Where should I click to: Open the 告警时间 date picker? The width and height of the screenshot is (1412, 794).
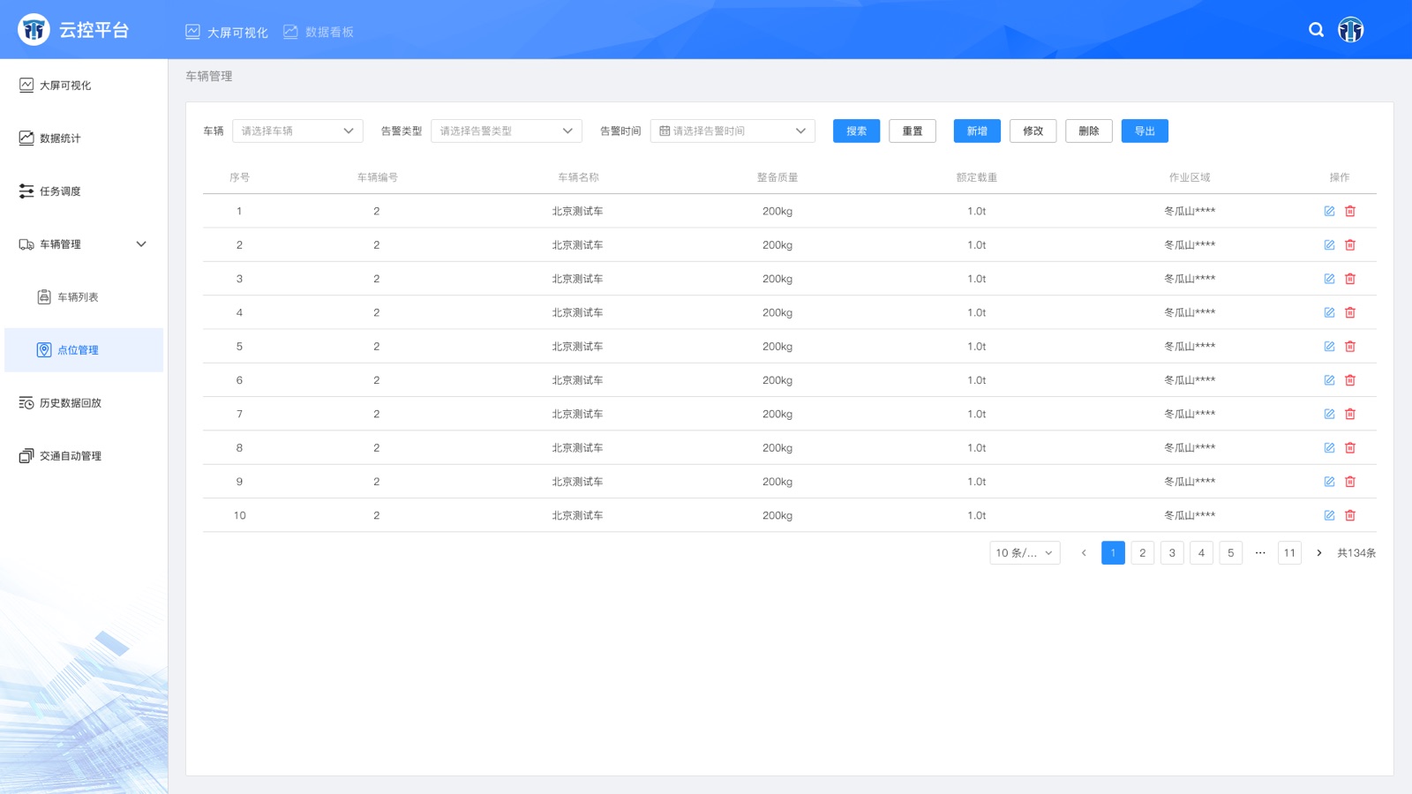pos(732,131)
